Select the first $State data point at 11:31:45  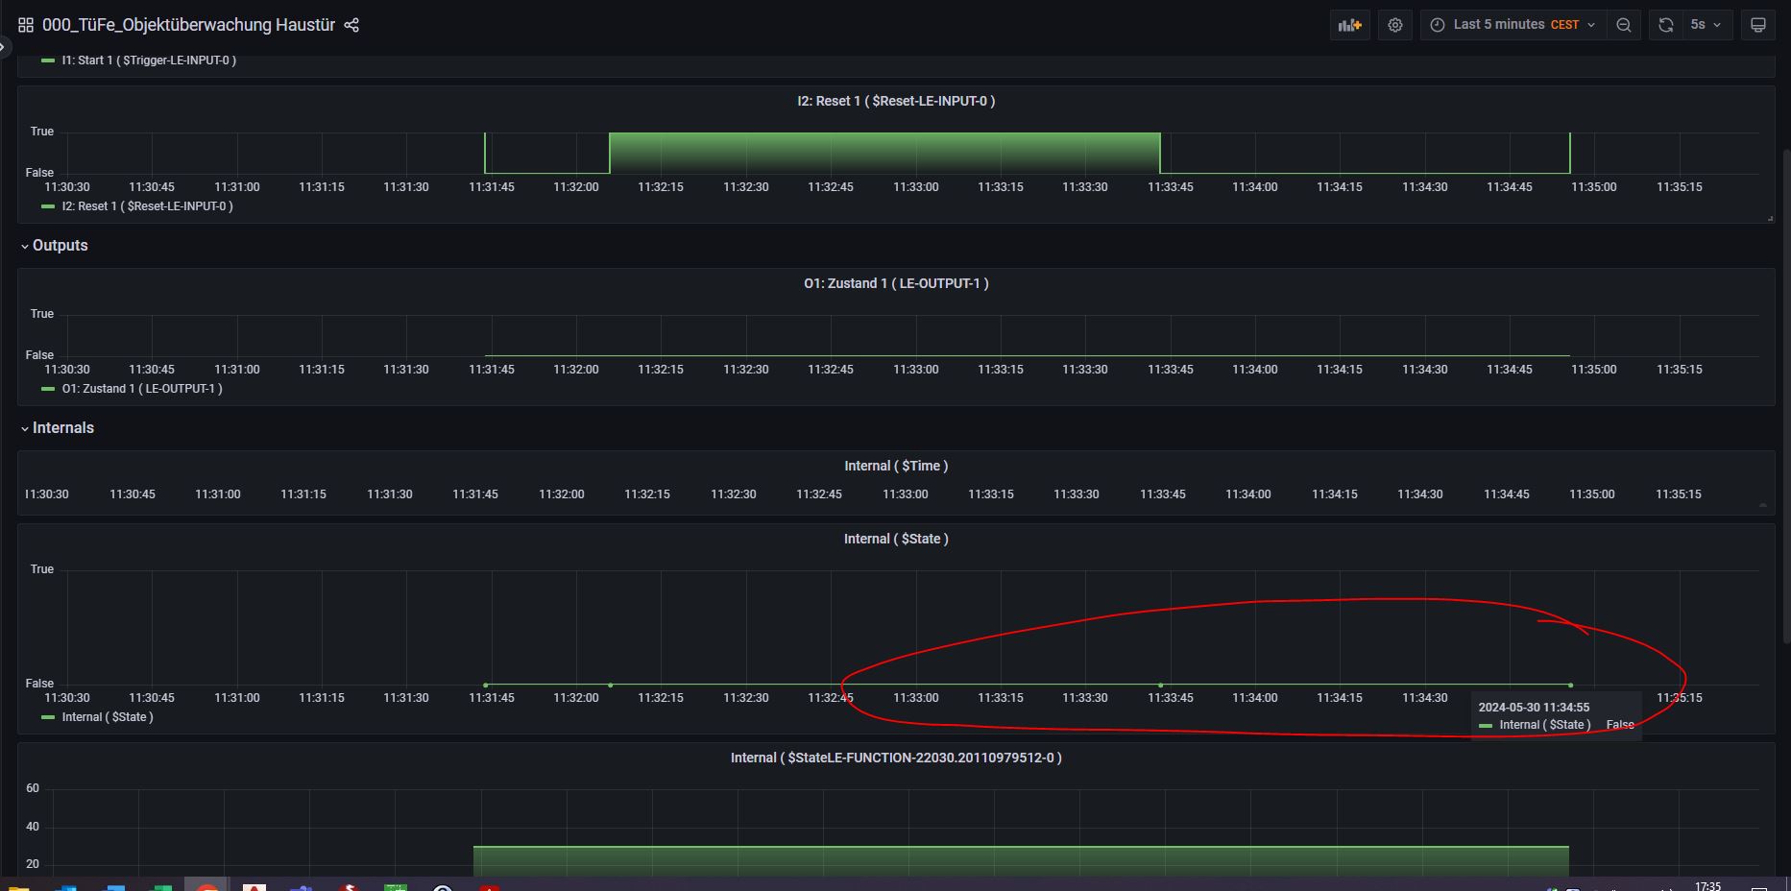(485, 685)
